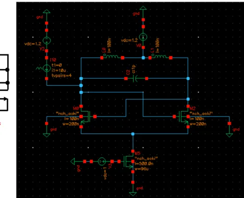Viewport: 244px width, 198px height.
Task: Select gnd symbol left of M0
Action: (x=46, y=135)
